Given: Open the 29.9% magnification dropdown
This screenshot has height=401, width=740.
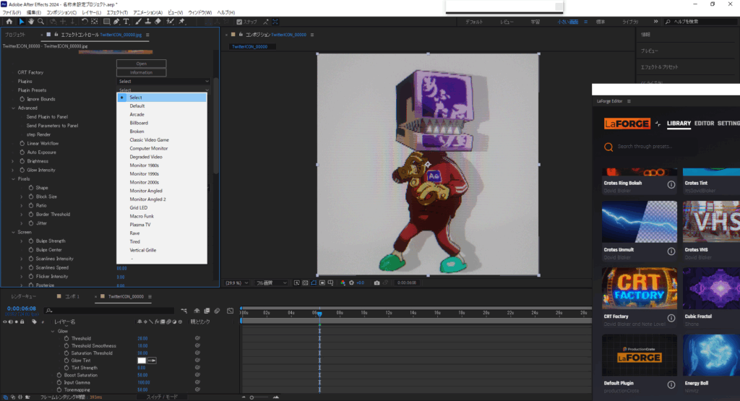Looking at the screenshot, I should click(x=238, y=283).
